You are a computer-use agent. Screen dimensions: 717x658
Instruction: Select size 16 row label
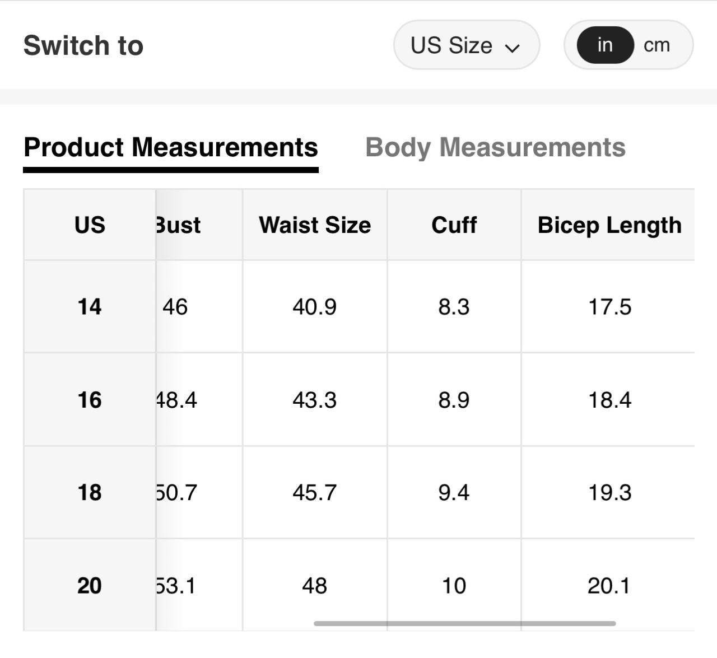[90, 400]
